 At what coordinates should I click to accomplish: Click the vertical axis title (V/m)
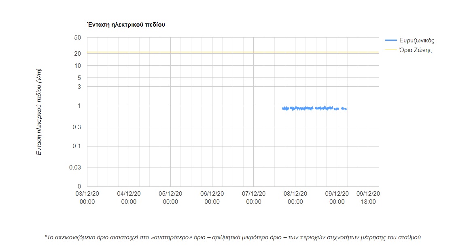tap(39, 112)
